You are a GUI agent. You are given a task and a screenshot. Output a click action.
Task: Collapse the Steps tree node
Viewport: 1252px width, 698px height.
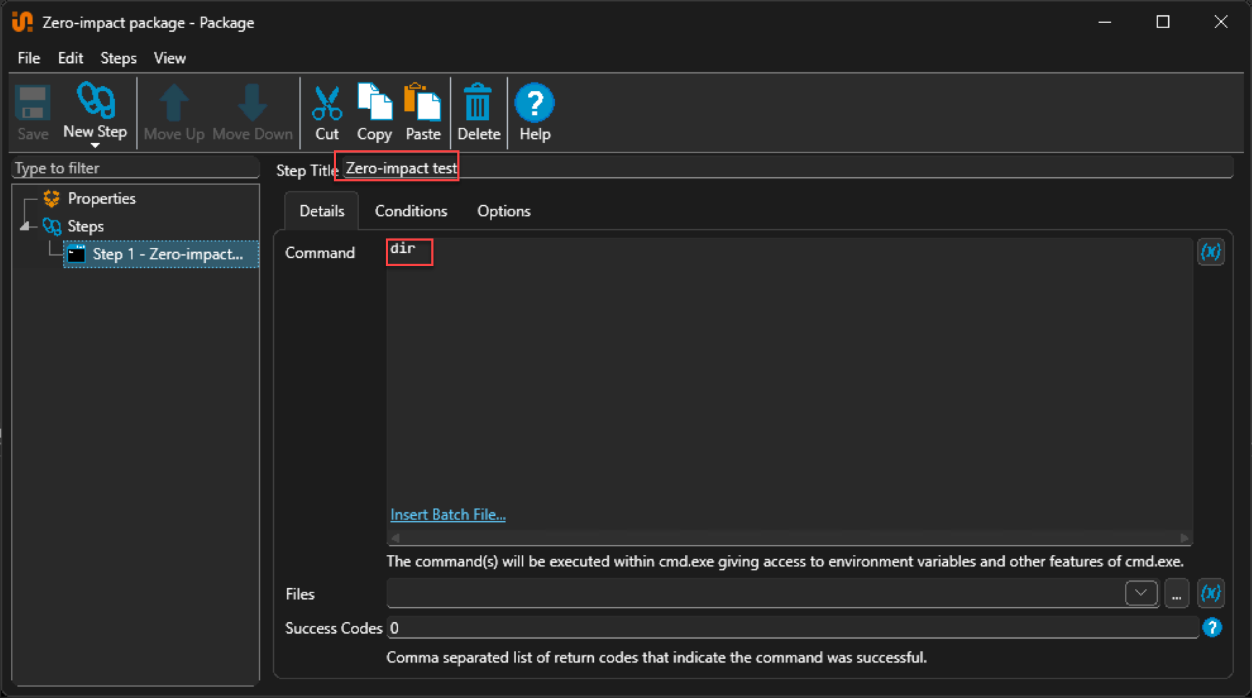pos(26,226)
